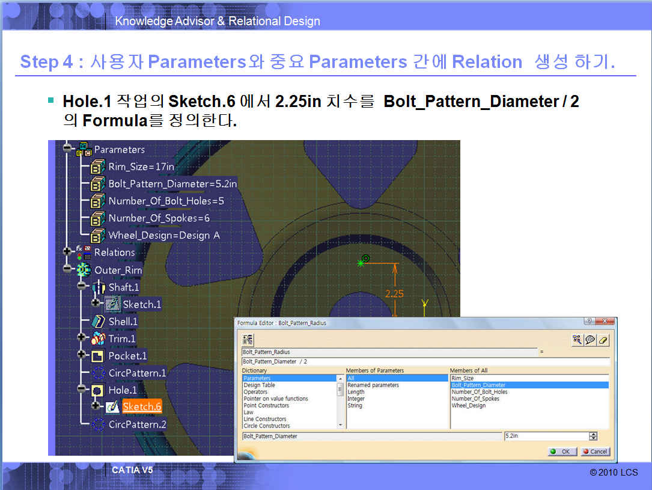Expand the Sketch.6 node under Hole.1
Screen dimensions: 652x490
click(x=96, y=406)
